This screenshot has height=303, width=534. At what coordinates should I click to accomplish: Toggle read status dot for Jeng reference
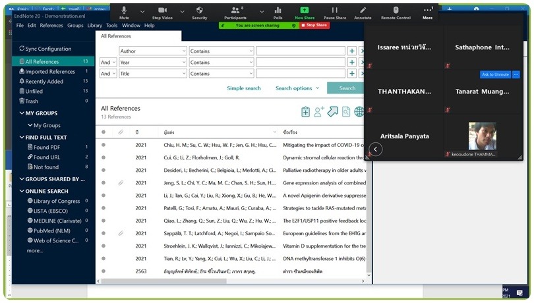click(104, 183)
